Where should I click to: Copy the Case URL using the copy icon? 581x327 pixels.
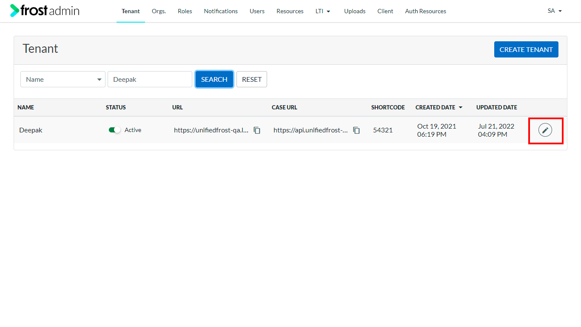tap(356, 130)
